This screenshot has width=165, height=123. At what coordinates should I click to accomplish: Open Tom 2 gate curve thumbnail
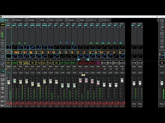click(x=51, y=47)
